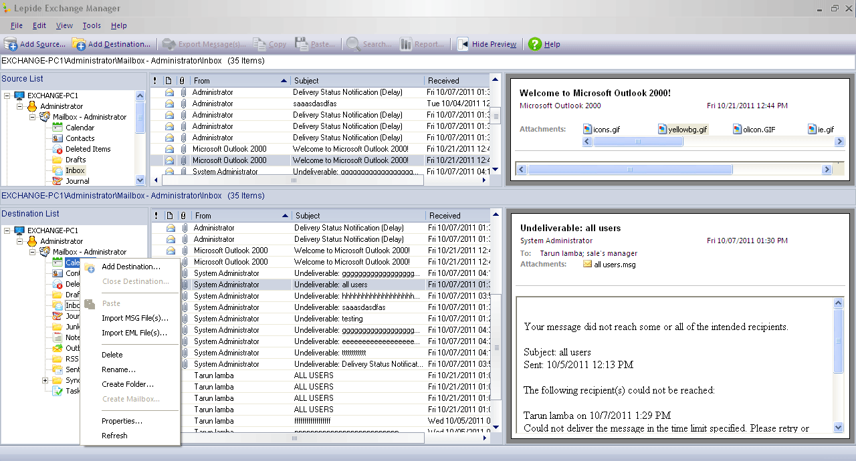Select Deleted Items folder in Source List
The image size is (856, 461).
click(x=88, y=149)
